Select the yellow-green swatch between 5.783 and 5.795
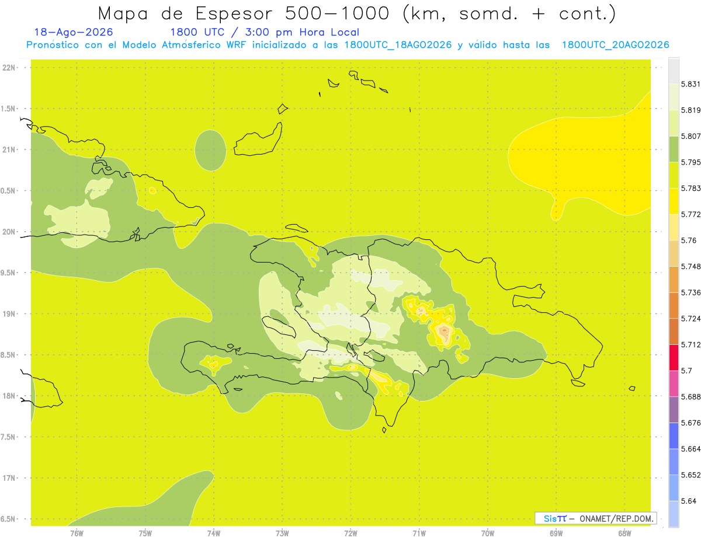 pos(674,175)
